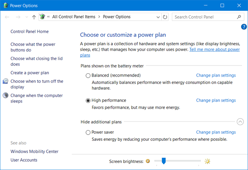Click the Back arrow navigation icon

pyautogui.click(x=7, y=17)
